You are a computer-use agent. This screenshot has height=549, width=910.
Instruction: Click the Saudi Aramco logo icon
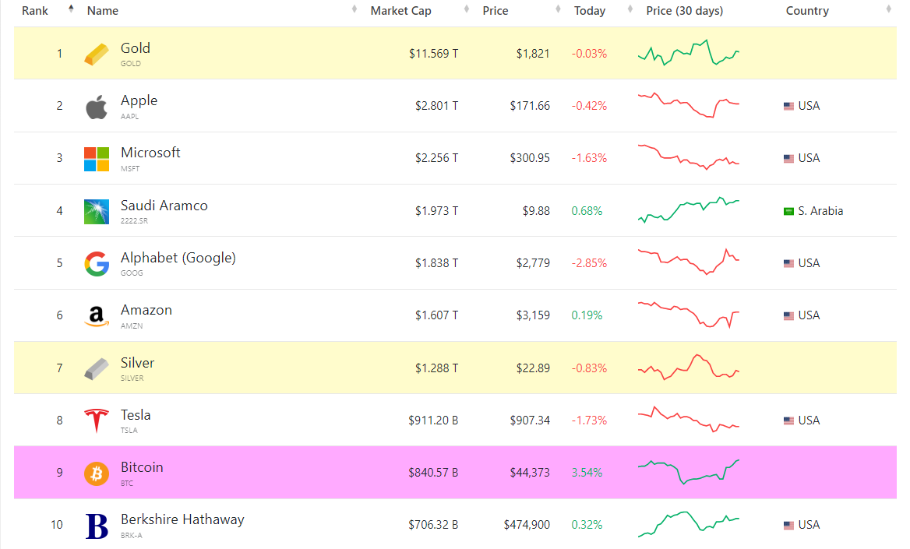tap(97, 211)
